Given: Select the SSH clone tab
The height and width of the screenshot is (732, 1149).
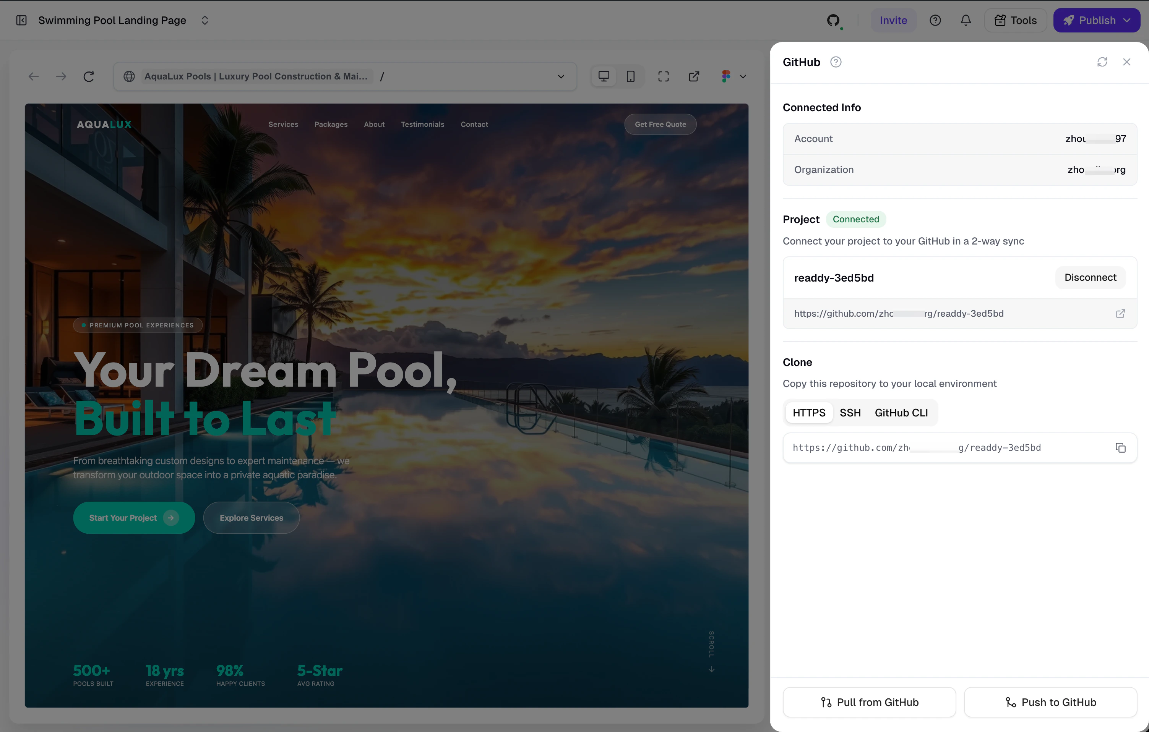Looking at the screenshot, I should coord(850,413).
